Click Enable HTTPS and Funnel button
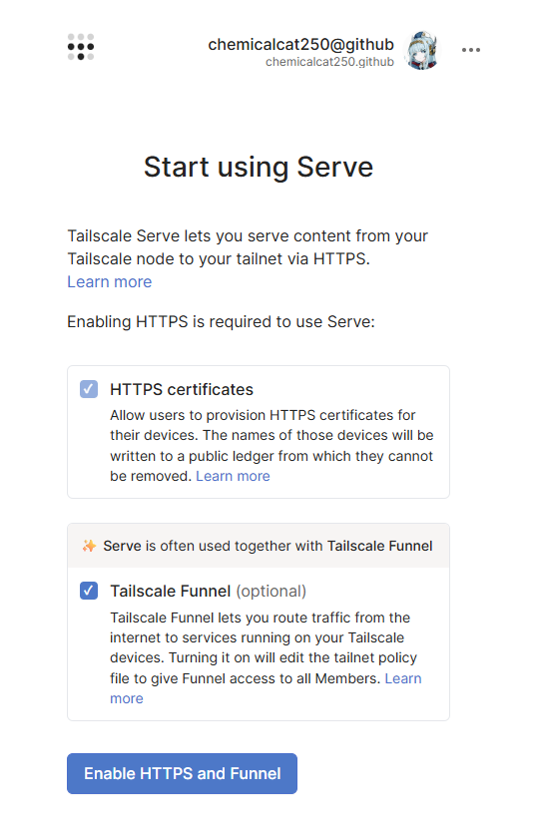The height and width of the screenshot is (829, 545). (182, 773)
